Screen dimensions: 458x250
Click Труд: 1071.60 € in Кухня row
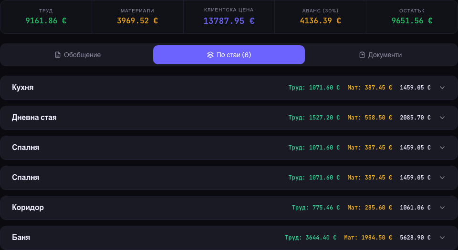click(x=314, y=88)
